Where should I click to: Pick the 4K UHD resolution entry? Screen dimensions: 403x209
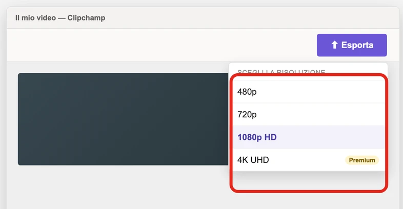point(309,160)
